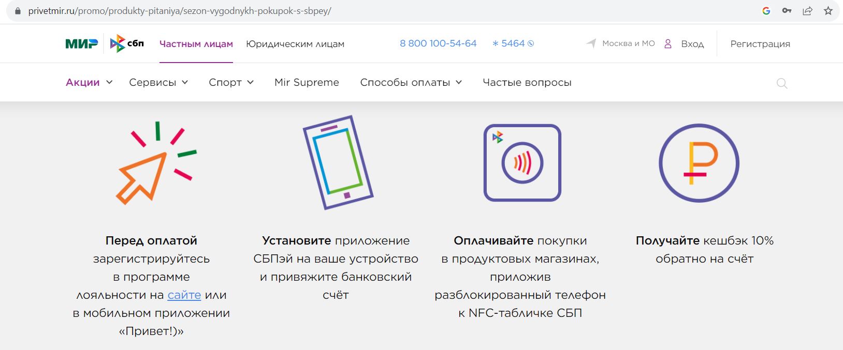This screenshot has width=843, height=350.
Task: Click the СБП logo icon
Action: click(127, 43)
